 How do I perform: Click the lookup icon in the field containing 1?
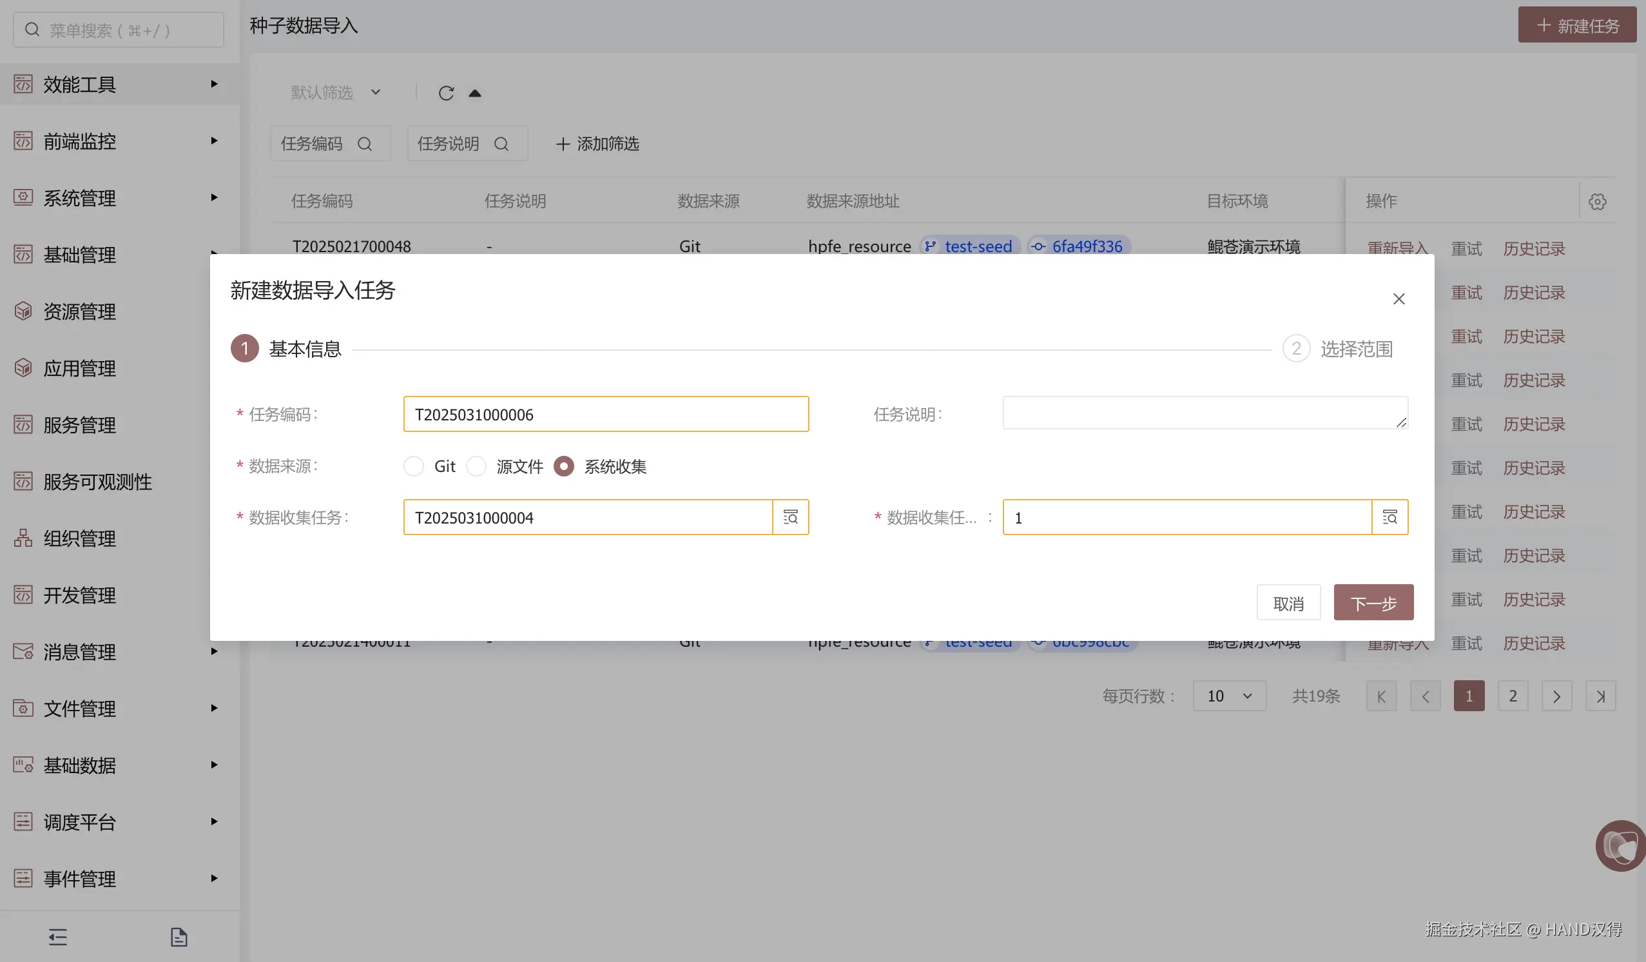(x=1389, y=517)
